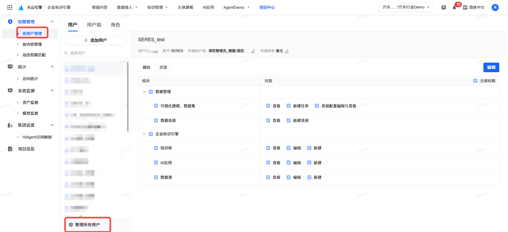Collapse the 权限管理 sidebar section
Image resolution: width=508 pixels, height=232 pixels.
click(52, 22)
